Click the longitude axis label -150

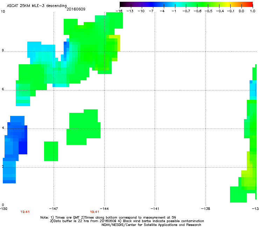pyautogui.click(x=3, y=209)
